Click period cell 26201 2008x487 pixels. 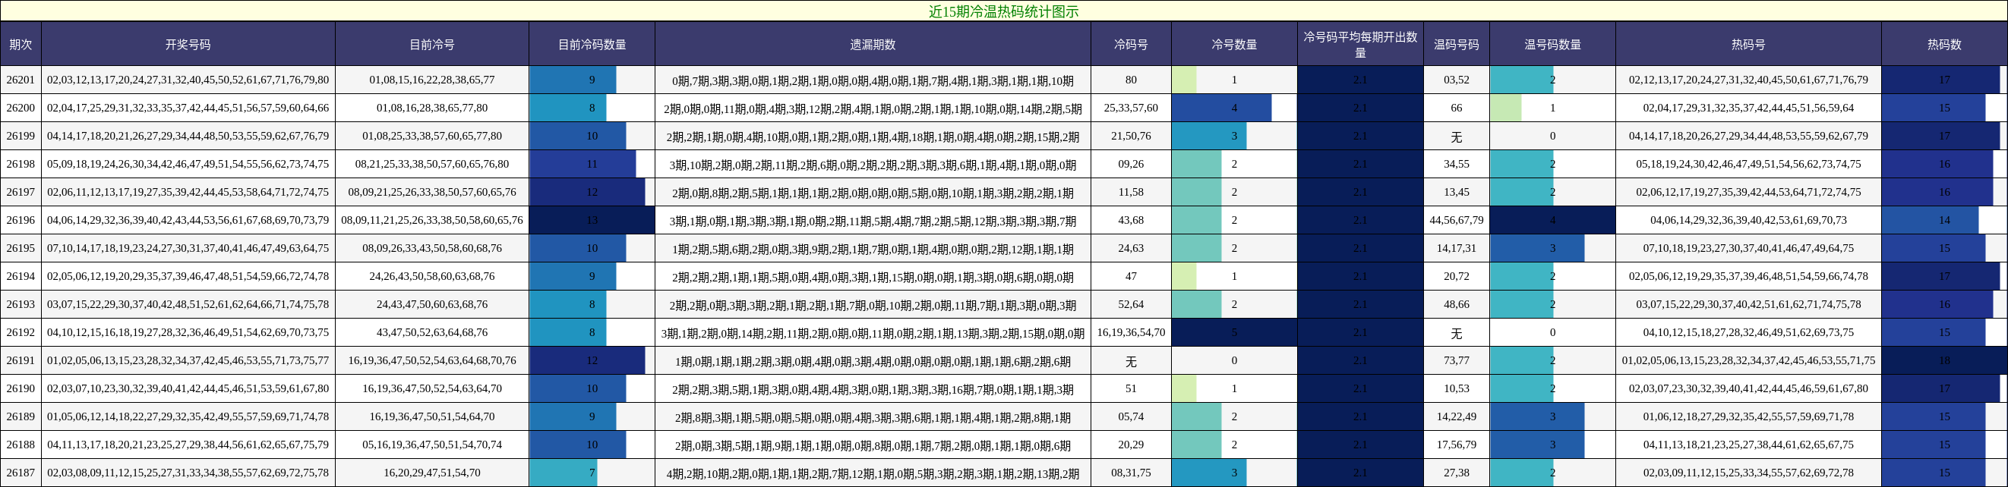tap(21, 80)
